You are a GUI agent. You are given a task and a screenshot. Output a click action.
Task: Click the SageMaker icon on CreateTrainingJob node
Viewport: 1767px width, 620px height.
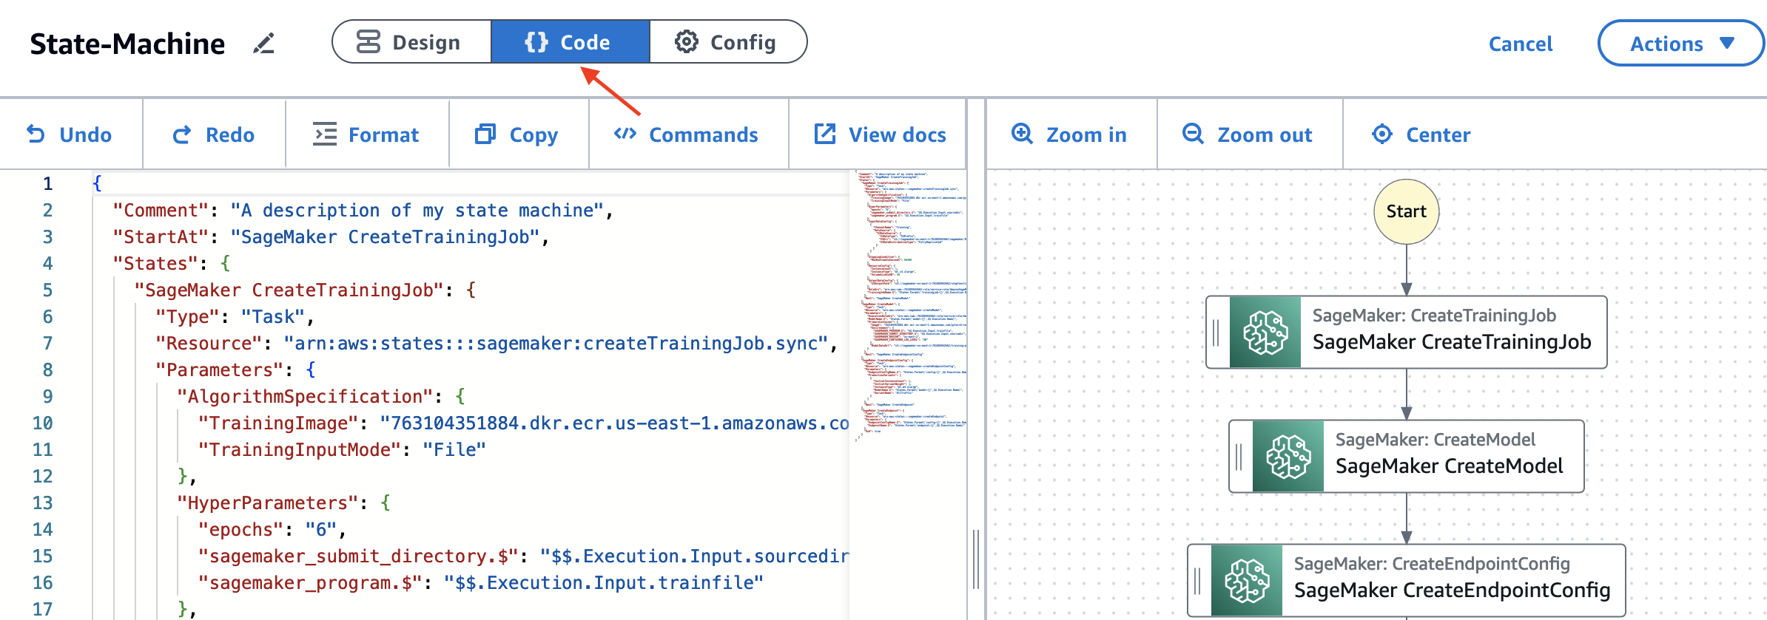[x=1265, y=332]
